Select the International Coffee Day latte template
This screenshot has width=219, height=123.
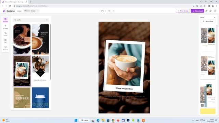click(40, 39)
